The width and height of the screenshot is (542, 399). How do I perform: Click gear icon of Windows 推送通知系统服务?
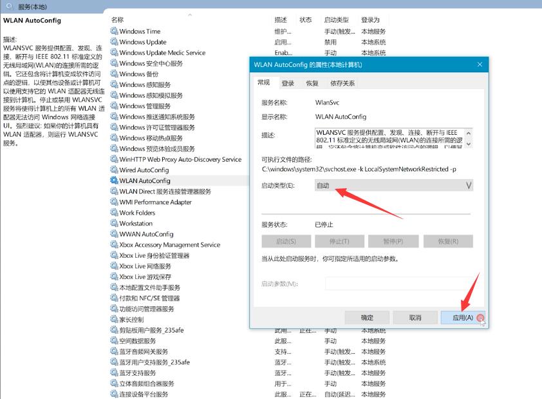114,117
